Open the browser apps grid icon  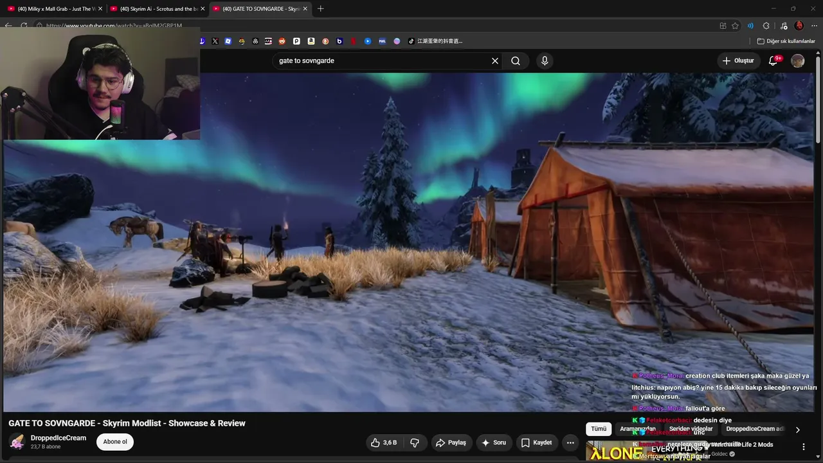click(x=723, y=26)
